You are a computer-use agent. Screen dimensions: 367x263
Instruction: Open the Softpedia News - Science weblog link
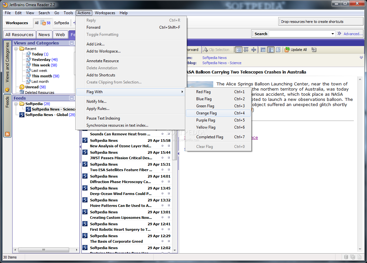(222, 63)
